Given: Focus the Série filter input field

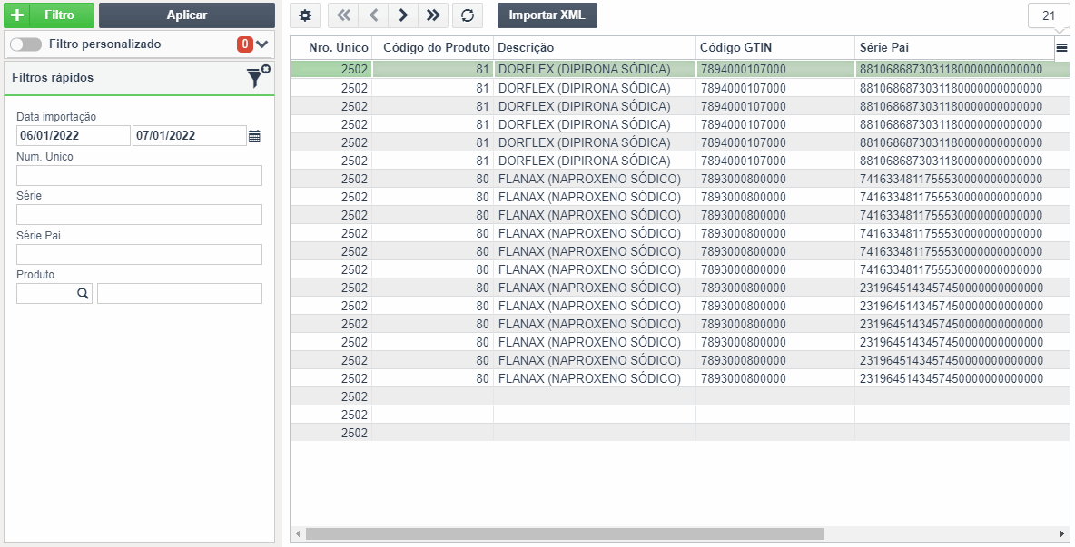Looking at the screenshot, I should pos(139,214).
